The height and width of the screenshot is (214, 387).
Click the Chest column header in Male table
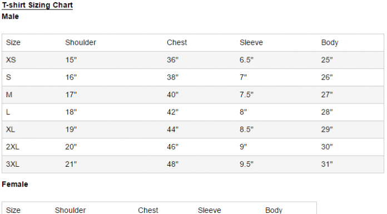point(177,42)
